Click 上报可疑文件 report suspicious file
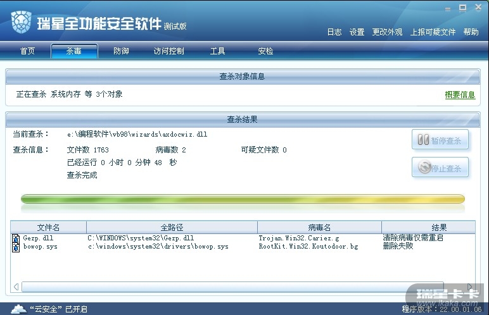Image resolution: width=489 pixels, height=315 pixels. [433, 32]
